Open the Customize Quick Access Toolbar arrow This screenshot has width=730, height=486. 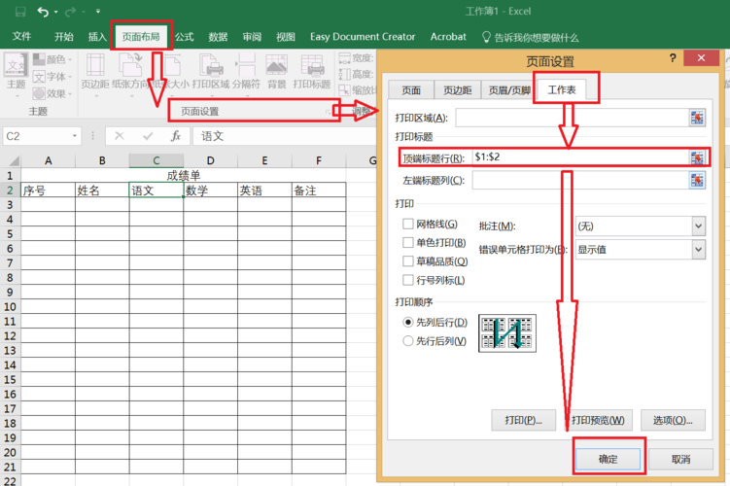(x=98, y=11)
